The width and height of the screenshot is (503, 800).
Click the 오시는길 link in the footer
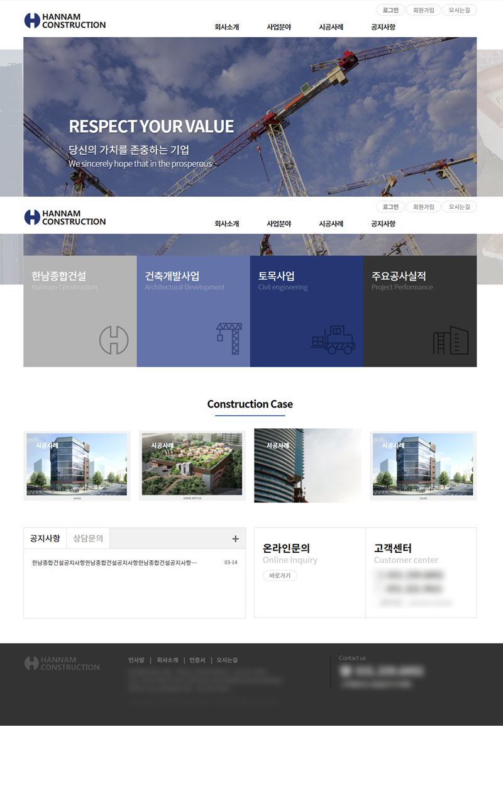(227, 660)
